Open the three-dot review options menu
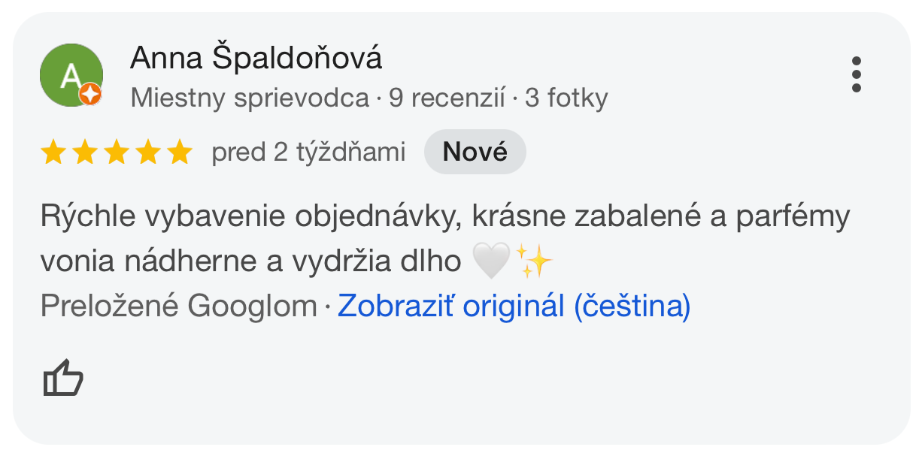The height and width of the screenshot is (453, 922). pos(856,74)
